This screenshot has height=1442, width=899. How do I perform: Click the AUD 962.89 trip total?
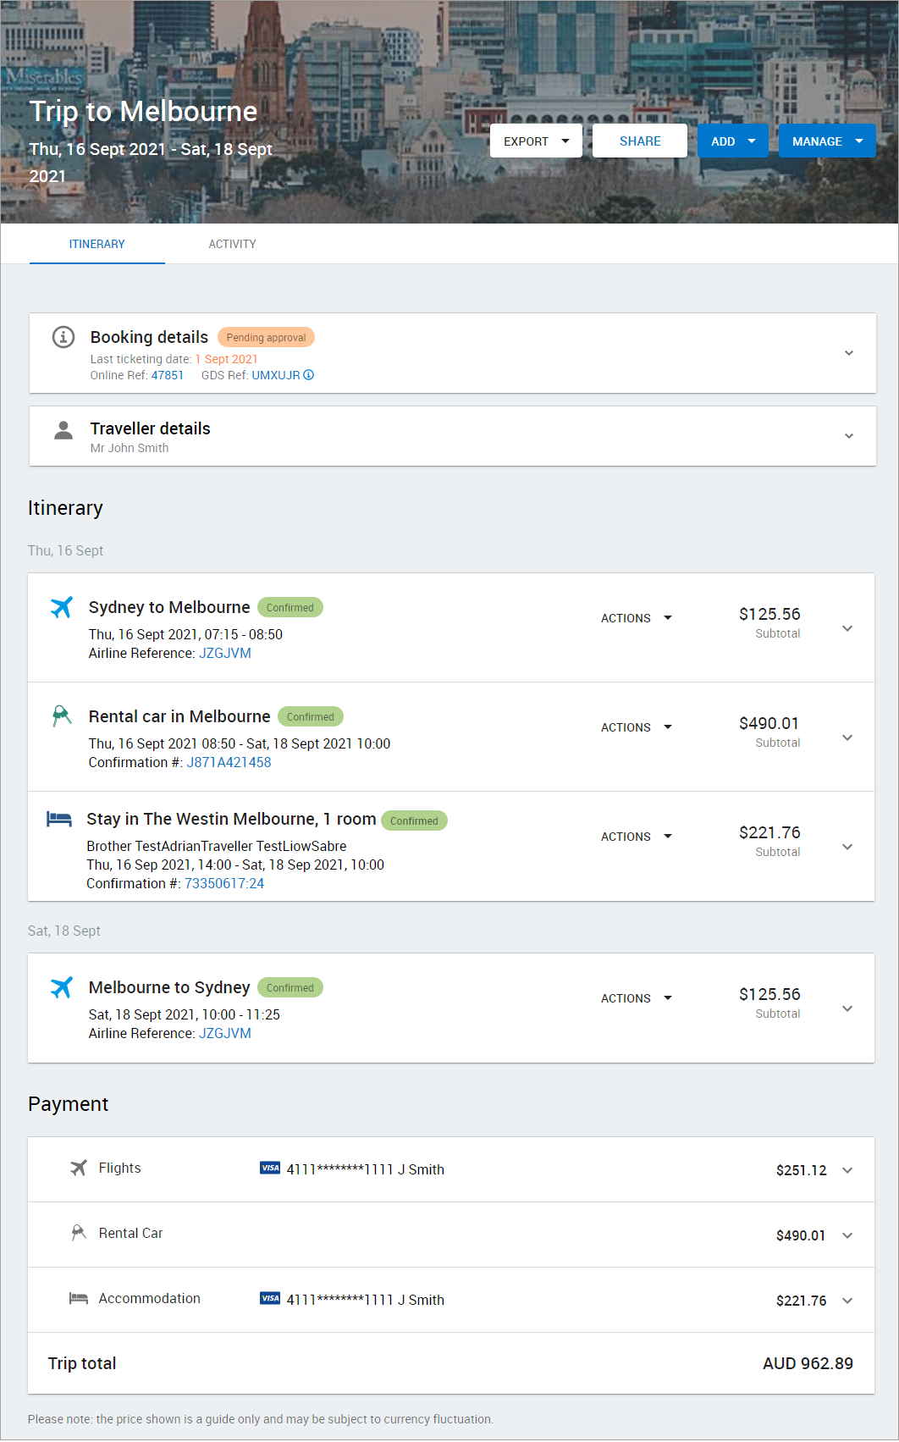[808, 1363]
